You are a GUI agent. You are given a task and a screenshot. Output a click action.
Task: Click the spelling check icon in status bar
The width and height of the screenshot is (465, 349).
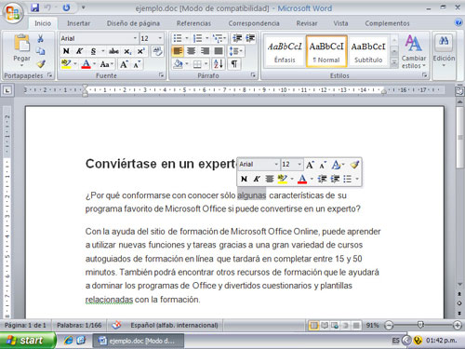tap(116, 325)
